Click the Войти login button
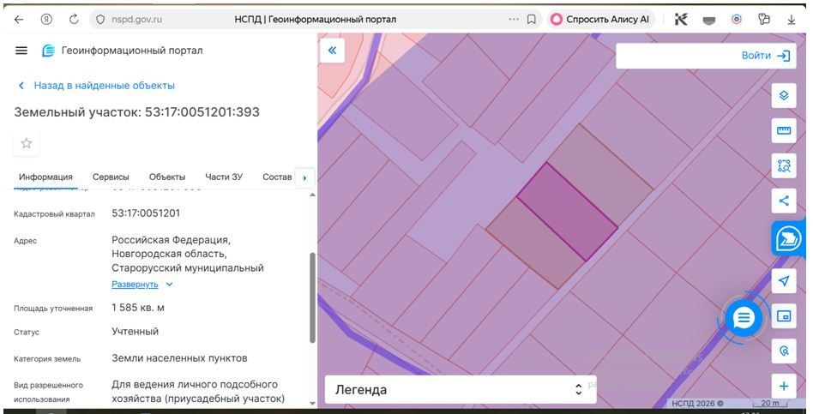Screen dimensions: 813x414 tap(765, 56)
